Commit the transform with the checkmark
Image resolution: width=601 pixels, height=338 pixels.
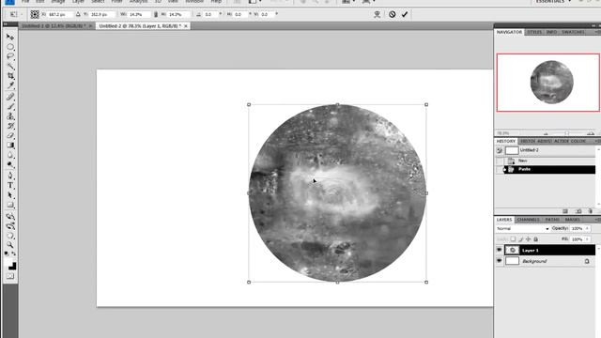[405, 14]
